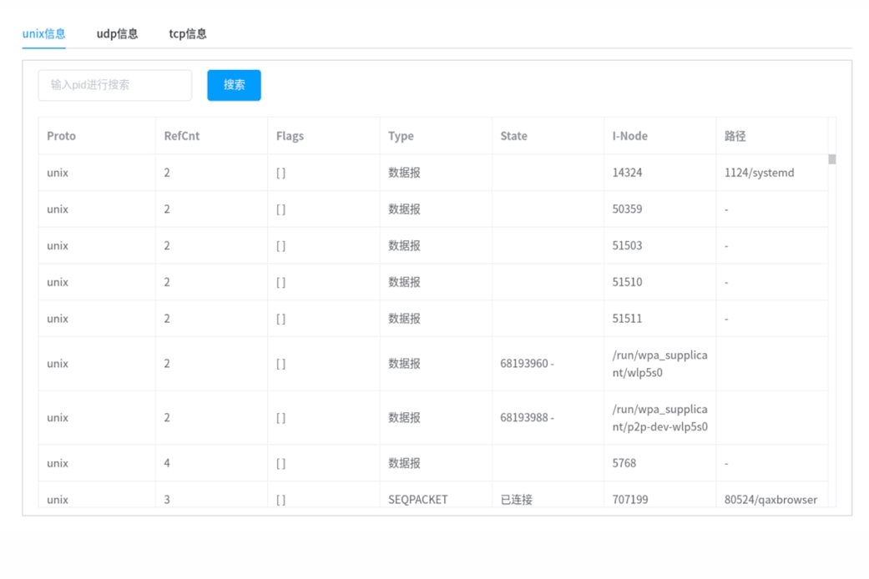The width and height of the screenshot is (869, 579).
Task: Click the vertical scrollbar thumb in table
Action: 831,159
